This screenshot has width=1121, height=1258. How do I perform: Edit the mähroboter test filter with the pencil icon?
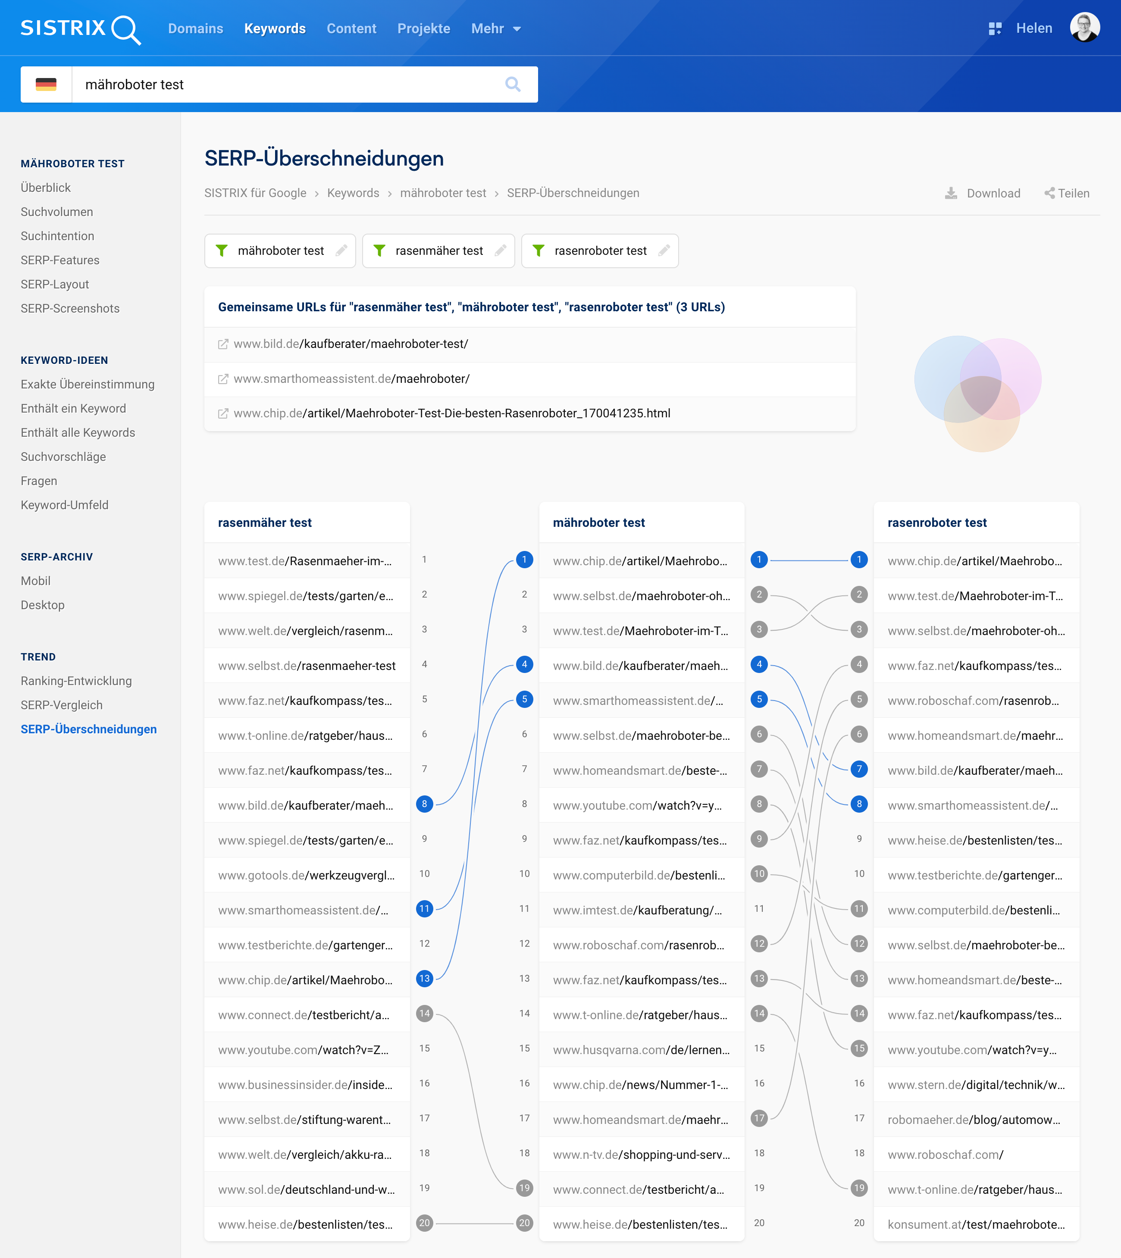341,250
